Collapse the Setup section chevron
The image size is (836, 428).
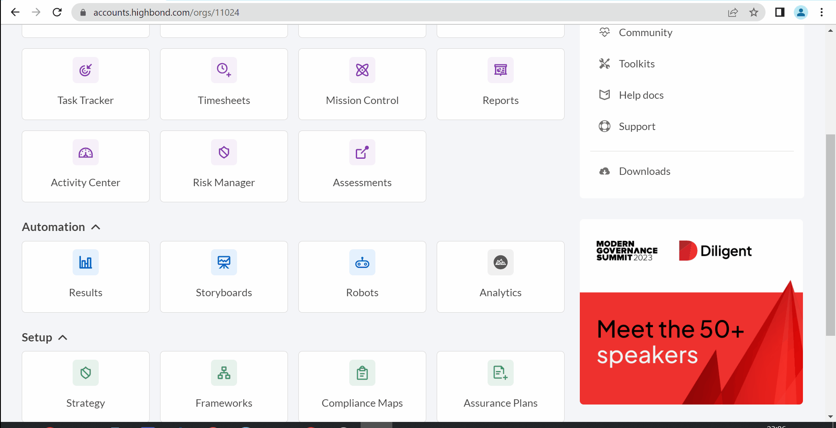tap(63, 338)
